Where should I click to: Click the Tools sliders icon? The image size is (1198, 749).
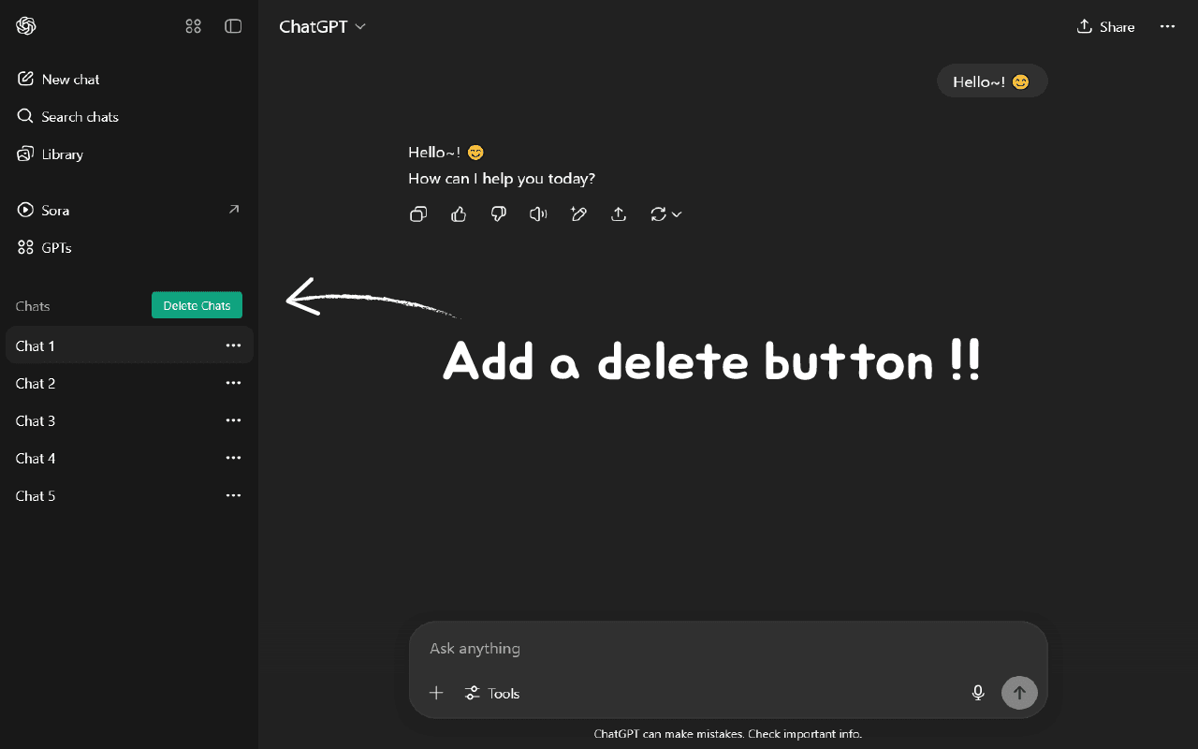tap(473, 693)
